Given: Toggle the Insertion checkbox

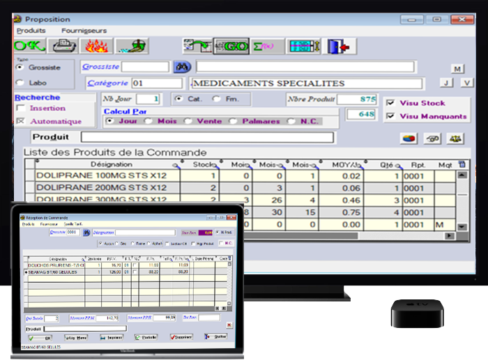Looking at the screenshot, I should tap(20, 108).
